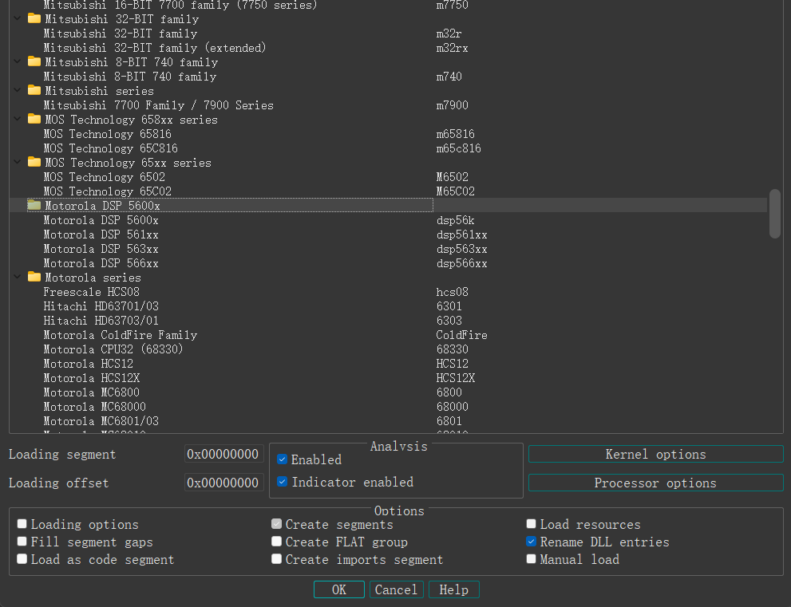Check Load as code segment
The image size is (791, 607).
tap(22, 559)
